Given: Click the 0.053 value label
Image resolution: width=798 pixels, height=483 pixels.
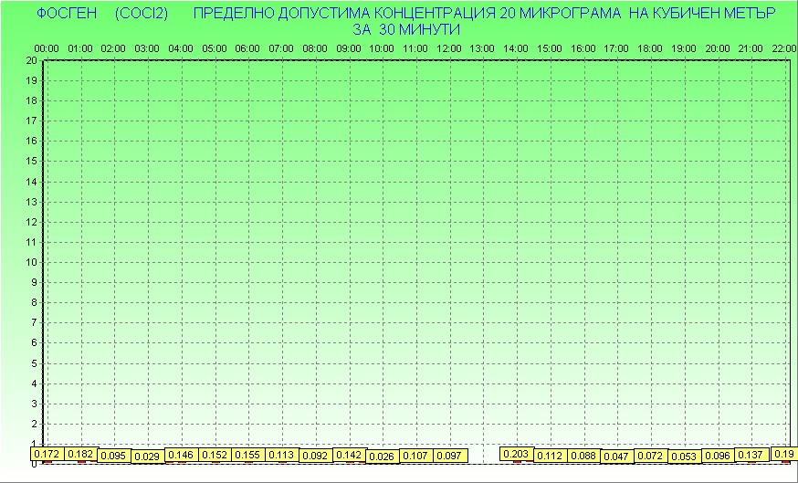Looking at the screenshot, I should pyautogui.click(x=684, y=457).
